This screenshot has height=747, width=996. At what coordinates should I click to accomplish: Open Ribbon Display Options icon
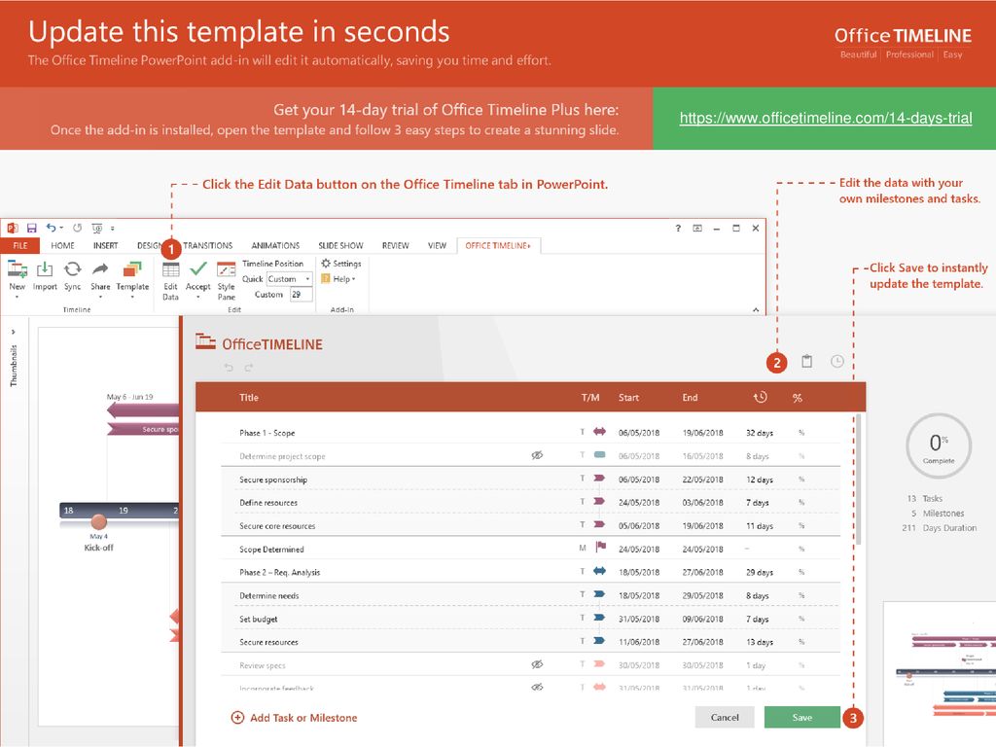tap(697, 228)
